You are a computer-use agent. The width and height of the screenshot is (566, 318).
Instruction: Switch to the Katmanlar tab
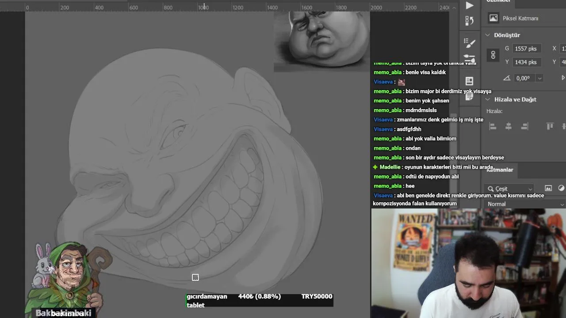500,170
